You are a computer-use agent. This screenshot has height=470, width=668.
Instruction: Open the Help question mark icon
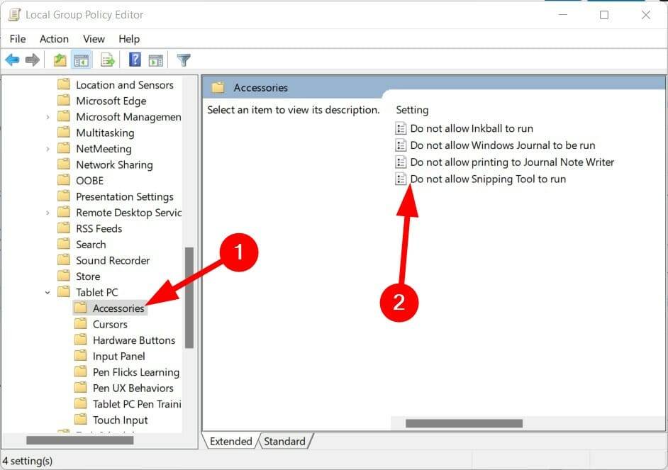[135, 60]
